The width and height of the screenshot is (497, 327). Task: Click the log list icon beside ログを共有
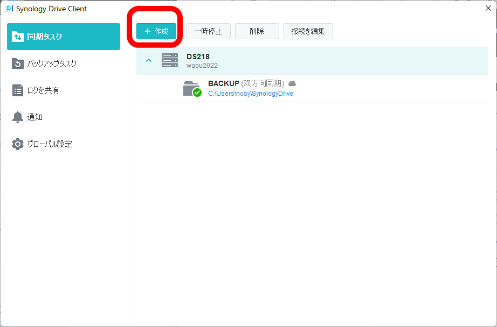tap(17, 90)
